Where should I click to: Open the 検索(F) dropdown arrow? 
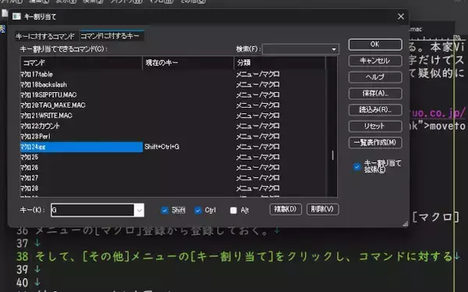334,49
